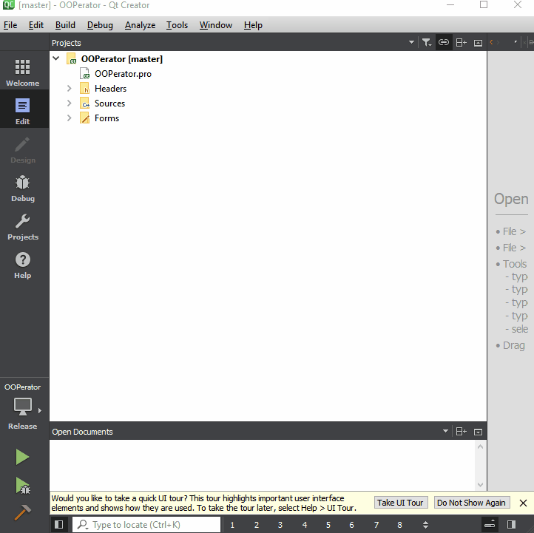534x533 pixels.
Task: Click Open Documents scrollbar down arrow
Action: (480, 485)
